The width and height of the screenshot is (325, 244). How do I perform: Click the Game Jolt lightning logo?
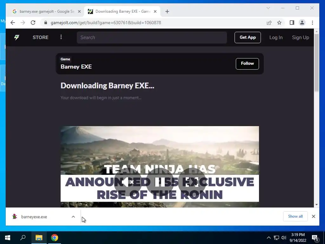point(17,37)
